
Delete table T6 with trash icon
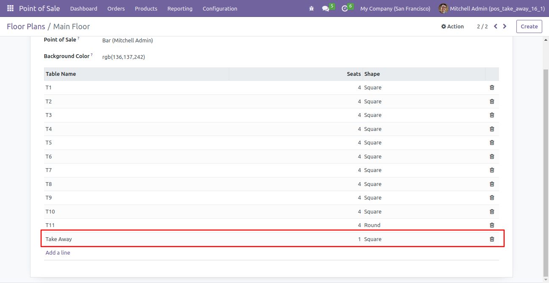(x=492, y=156)
